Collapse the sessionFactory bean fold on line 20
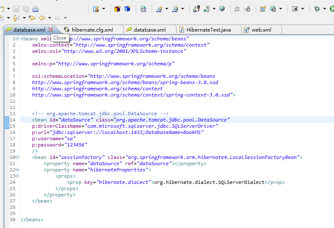The image size is (334, 228). [17, 157]
